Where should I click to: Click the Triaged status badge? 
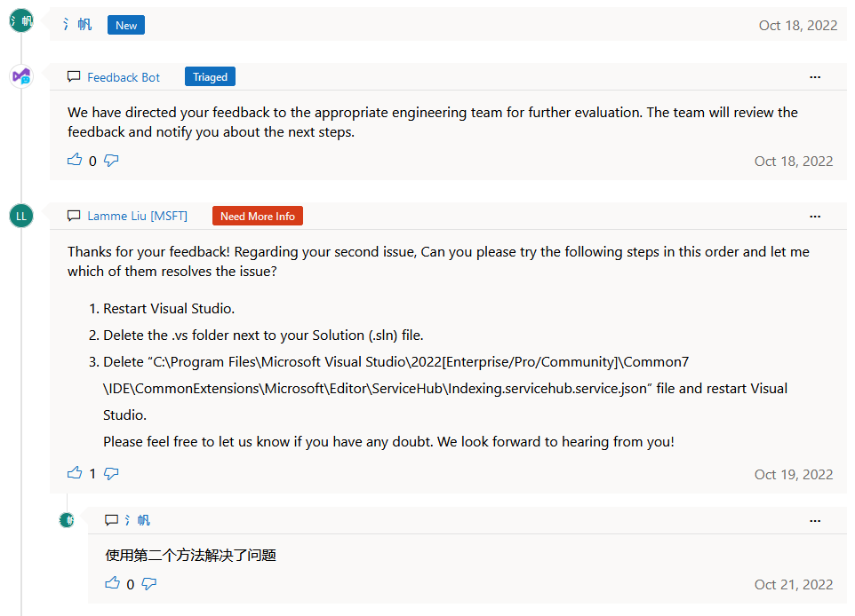pyautogui.click(x=210, y=77)
